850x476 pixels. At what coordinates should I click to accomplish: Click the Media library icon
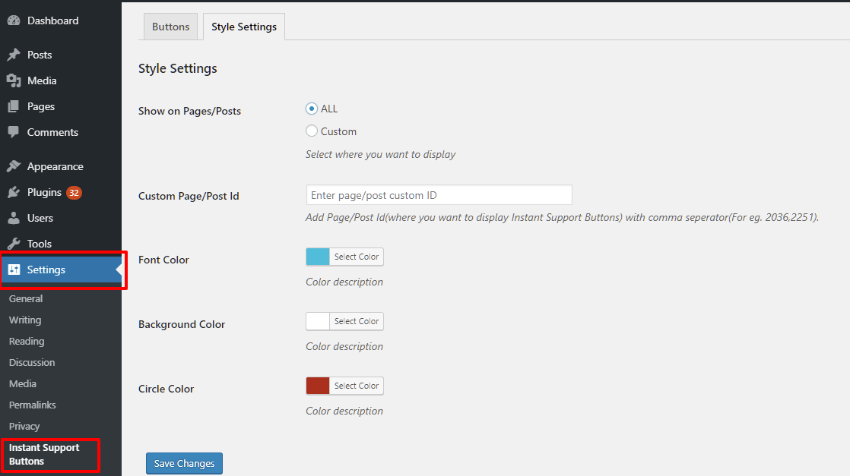click(14, 80)
